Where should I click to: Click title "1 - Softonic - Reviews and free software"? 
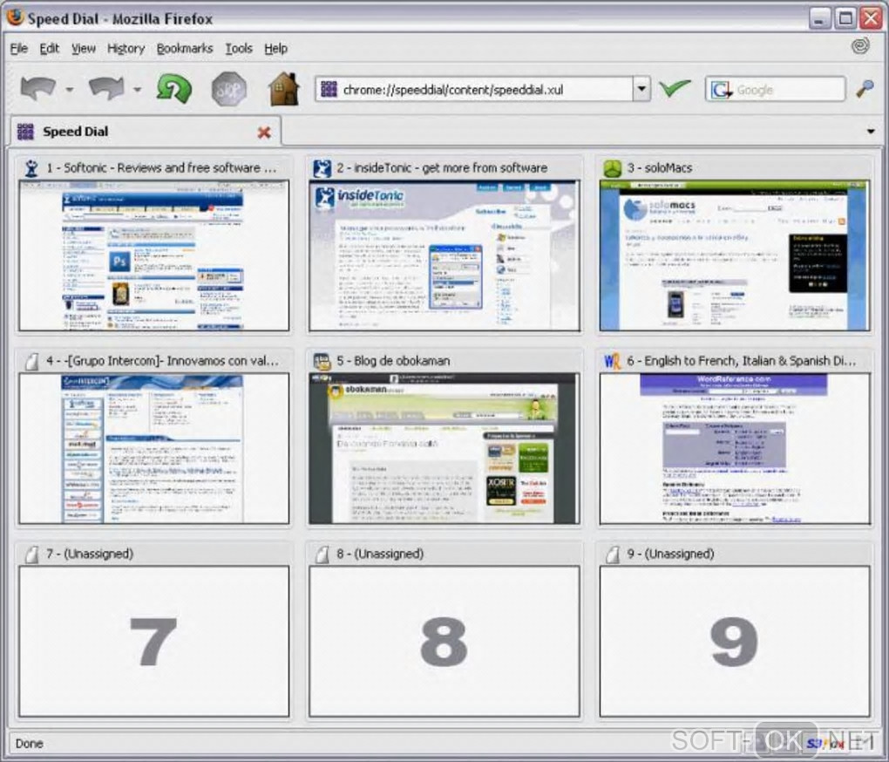point(161,167)
